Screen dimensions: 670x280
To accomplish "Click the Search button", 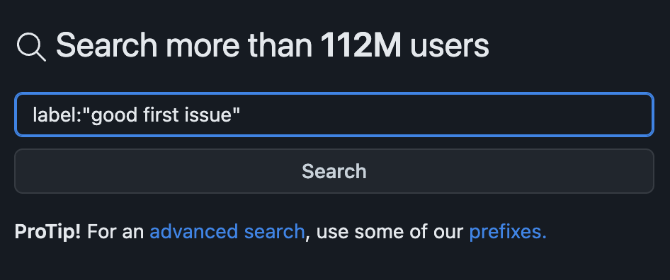I will [334, 171].
